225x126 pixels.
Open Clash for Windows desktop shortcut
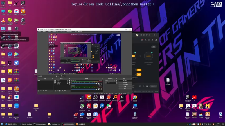tap(82, 99)
